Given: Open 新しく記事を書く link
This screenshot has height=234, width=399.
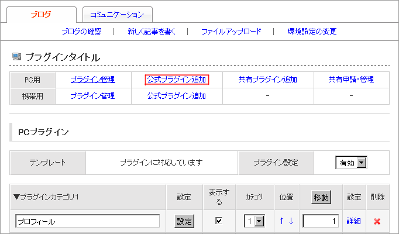Looking at the screenshot, I should [x=152, y=32].
